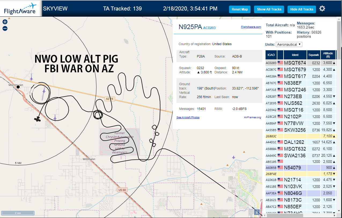Viewport: 342px width, 218px height.
Task: Open the FlightAware.com link in aircraft panel
Action: click(x=251, y=27)
